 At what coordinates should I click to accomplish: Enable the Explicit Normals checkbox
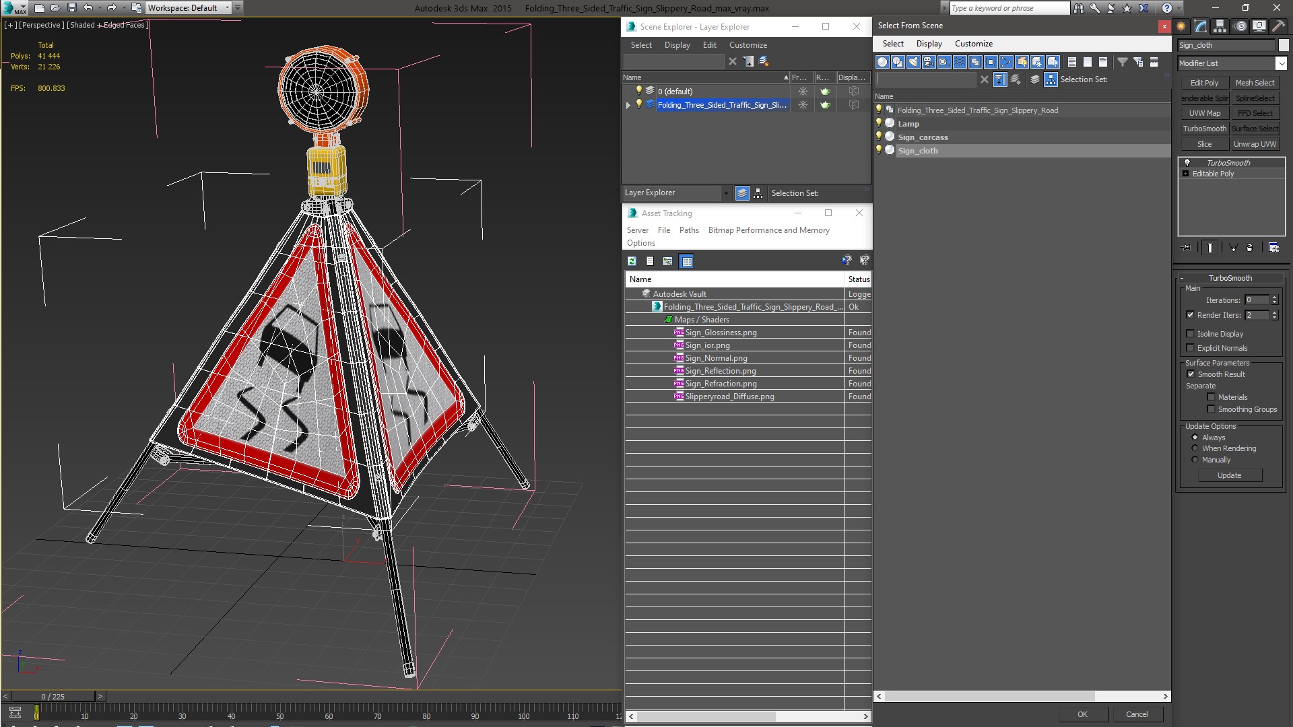tap(1190, 348)
